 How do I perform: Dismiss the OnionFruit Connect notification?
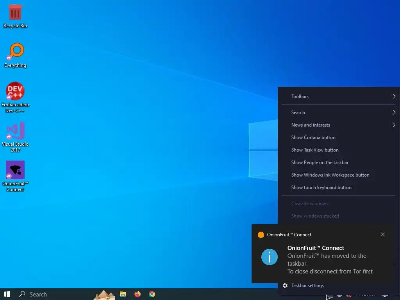click(383, 234)
